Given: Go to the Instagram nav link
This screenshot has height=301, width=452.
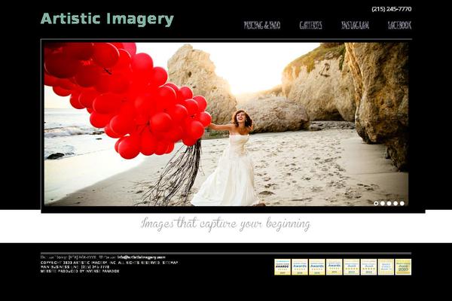Looking at the screenshot, I should point(355,26).
